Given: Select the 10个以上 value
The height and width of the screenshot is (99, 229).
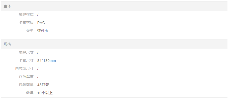Looking at the screenshot, I should [45, 93].
